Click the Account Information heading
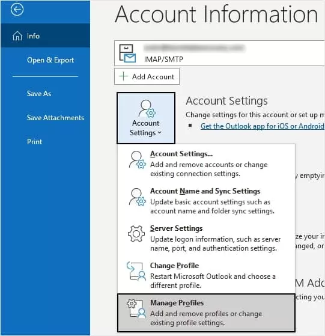This screenshot has width=325, height=336. [x=216, y=14]
